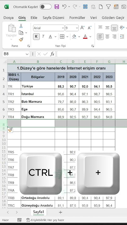Expand underline style dropdown arrow
This screenshot has width=127, height=225.
coord(56,37)
